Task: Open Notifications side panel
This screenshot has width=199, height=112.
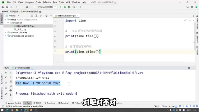Action: 197,22
